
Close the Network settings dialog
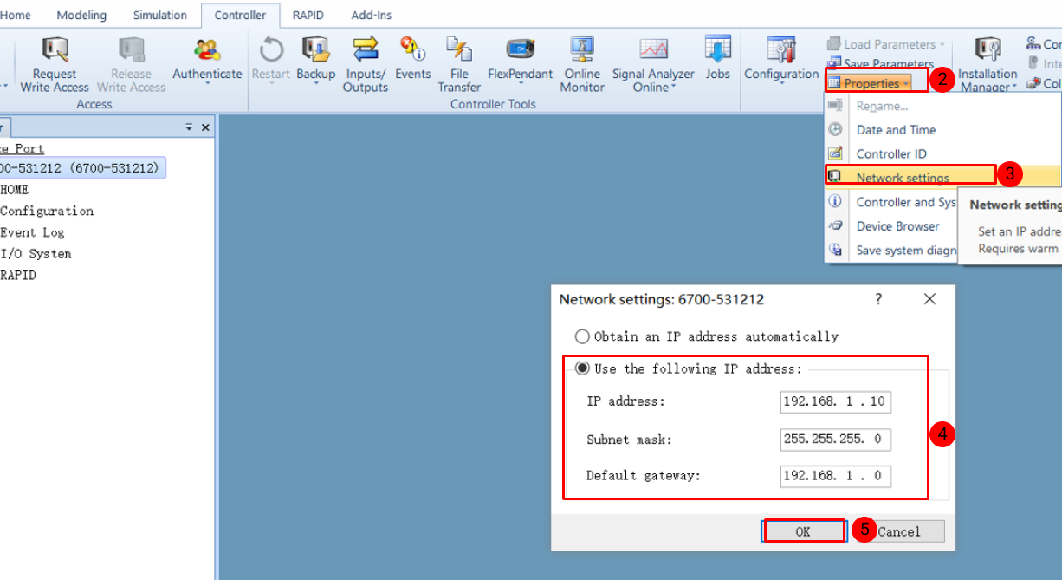click(x=929, y=299)
